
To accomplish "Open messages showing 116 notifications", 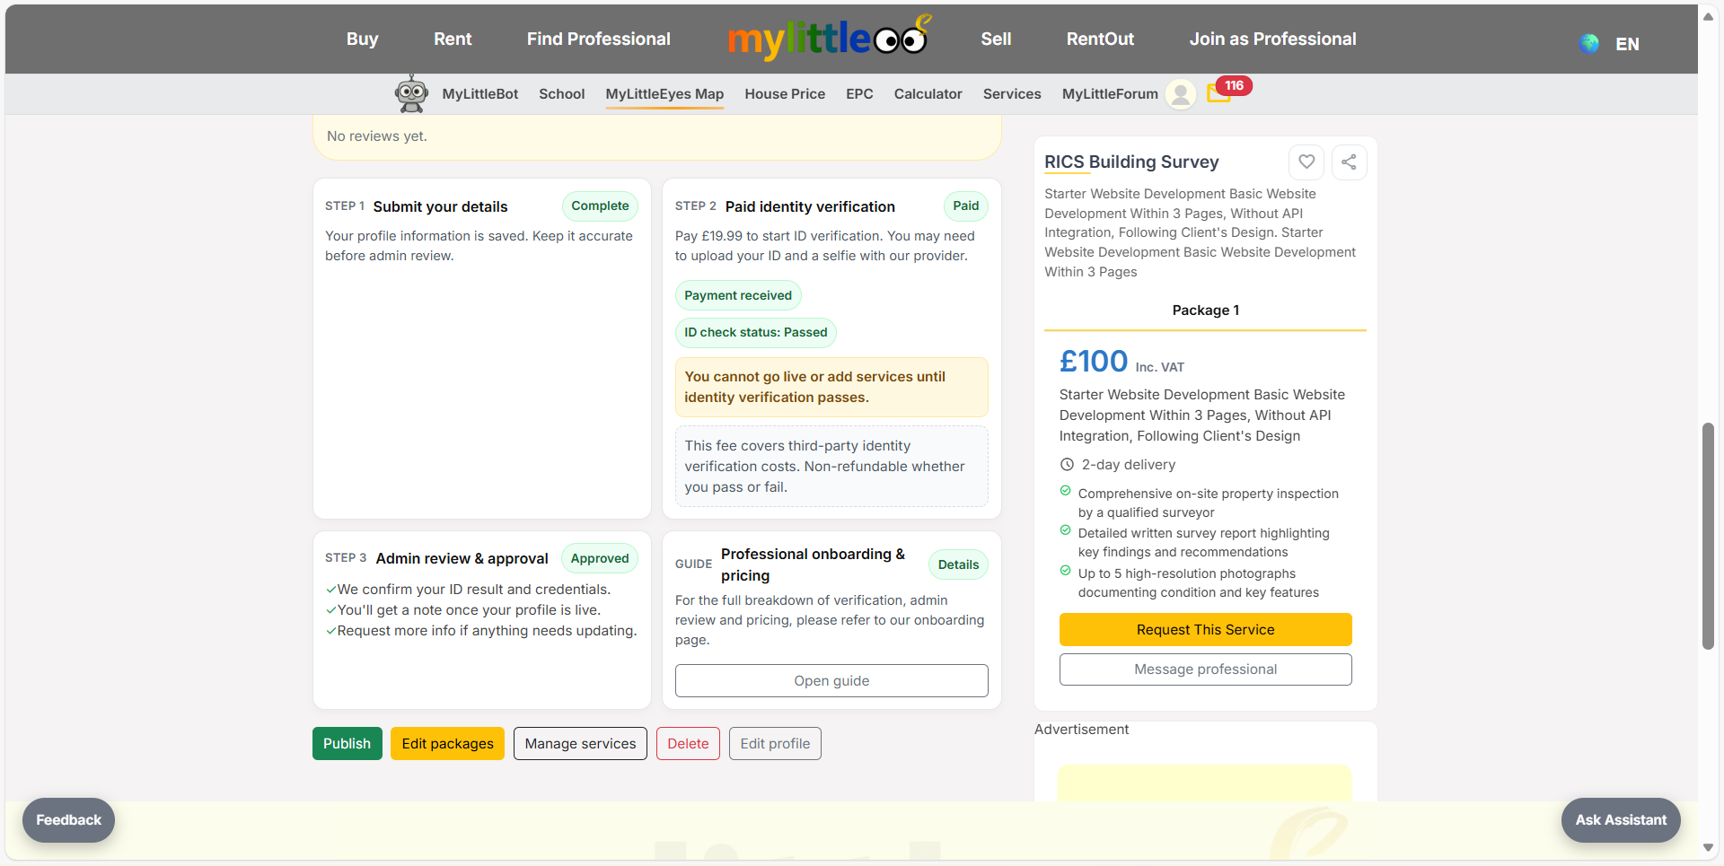I will coord(1218,93).
